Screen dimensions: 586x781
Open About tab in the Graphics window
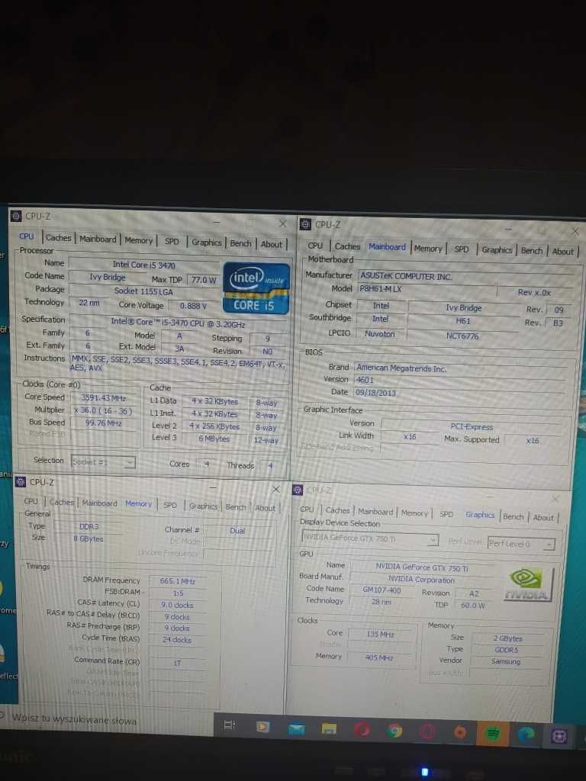(x=543, y=518)
